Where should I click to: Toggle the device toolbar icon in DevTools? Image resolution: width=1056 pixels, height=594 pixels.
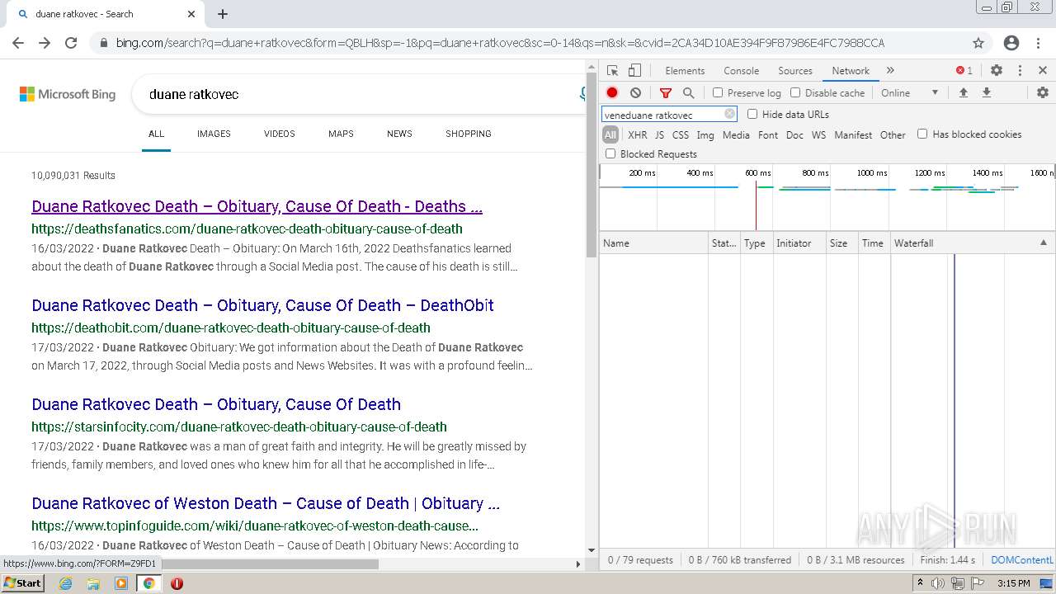pyautogui.click(x=634, y=71)
